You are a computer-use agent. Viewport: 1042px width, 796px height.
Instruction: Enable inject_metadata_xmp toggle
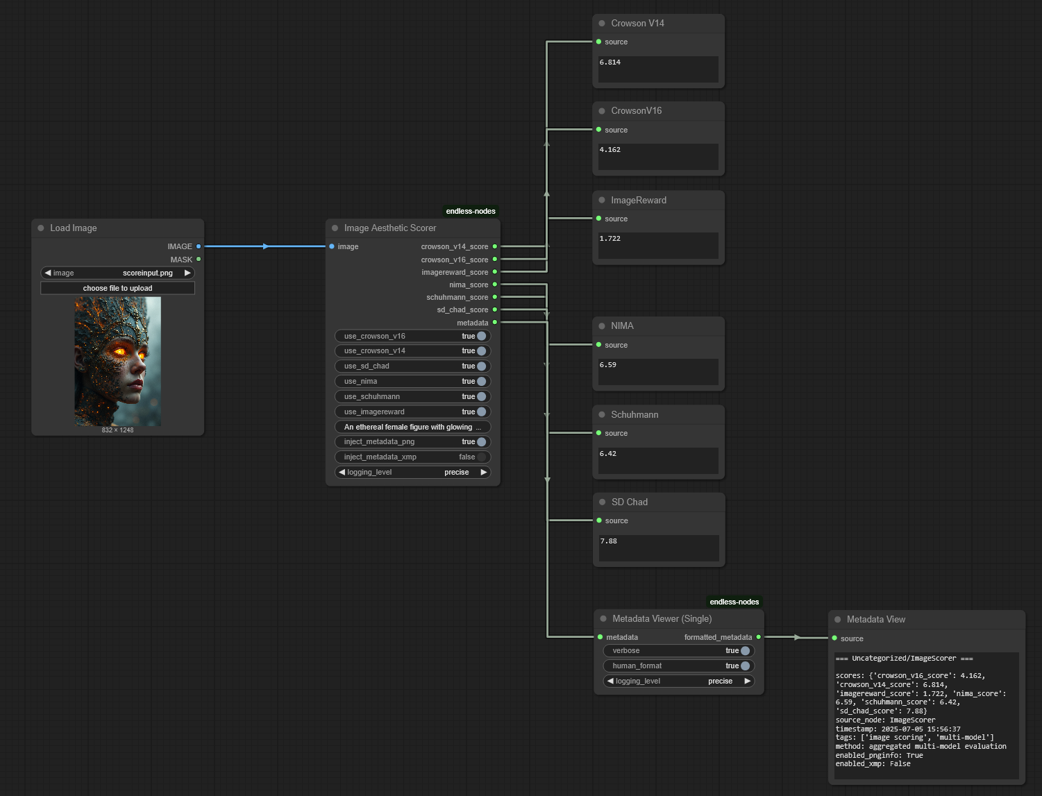[481, 457]
